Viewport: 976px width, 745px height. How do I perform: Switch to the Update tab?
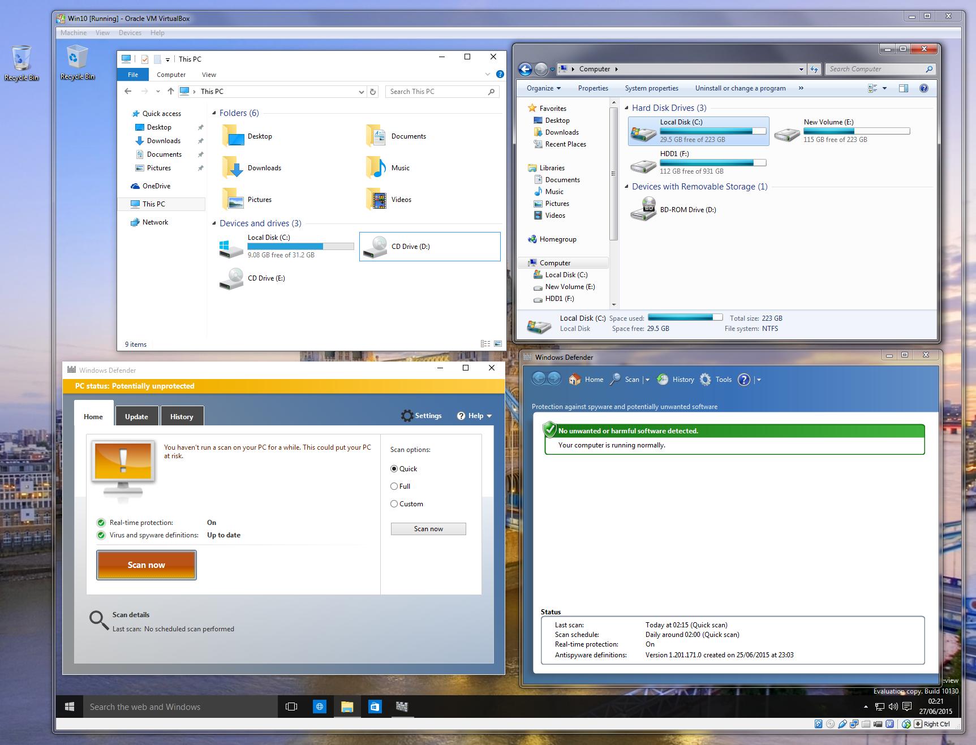point(136,416)
